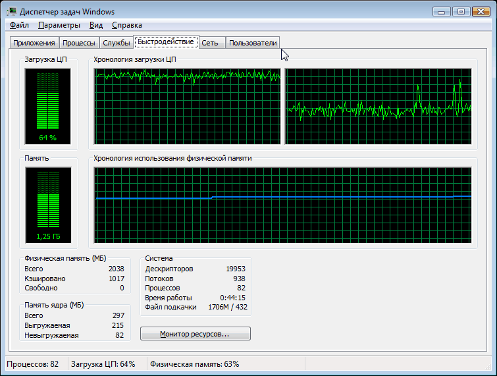Screen dimensions: 497x376
Task: Switch to the Службы tab
Action: [117, 43]
